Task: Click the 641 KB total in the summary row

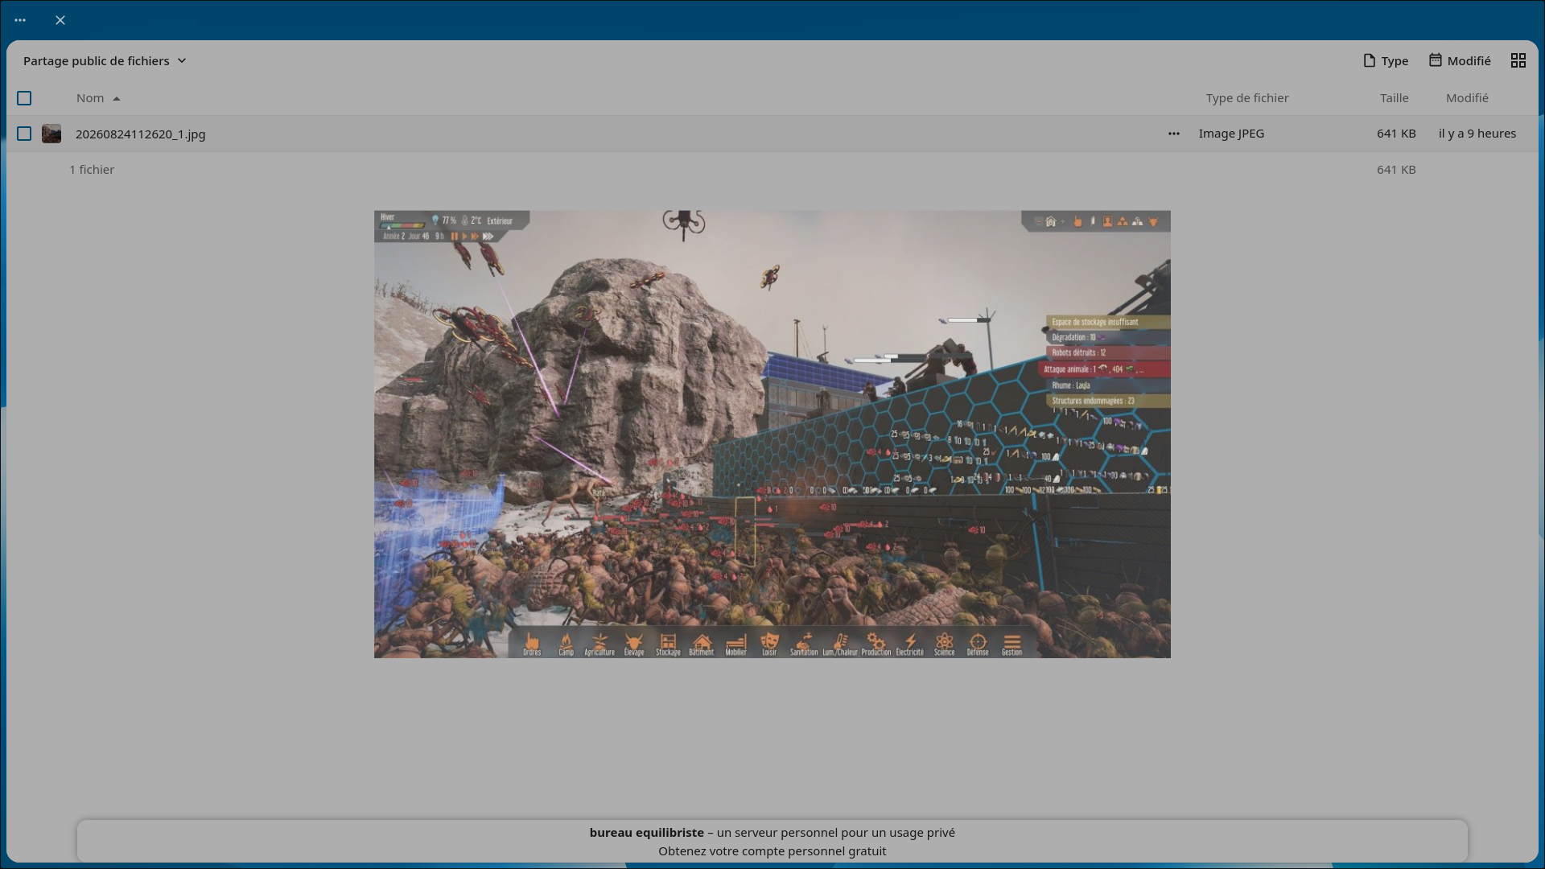Action: tap(1396, 170)
